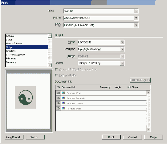Screen dimensions: 167x144
Task: Toggle printer icon for Process Yellow ink
Action: (58, 103)
